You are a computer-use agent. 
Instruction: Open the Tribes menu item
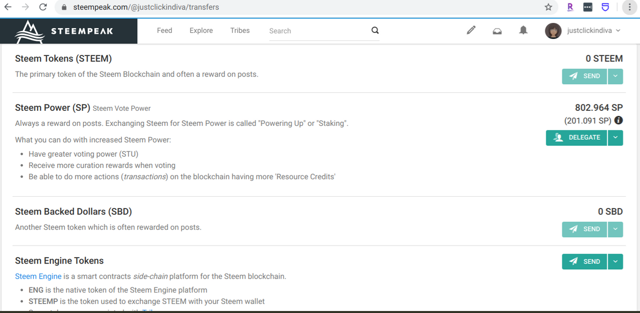click(x=240, y=30)
